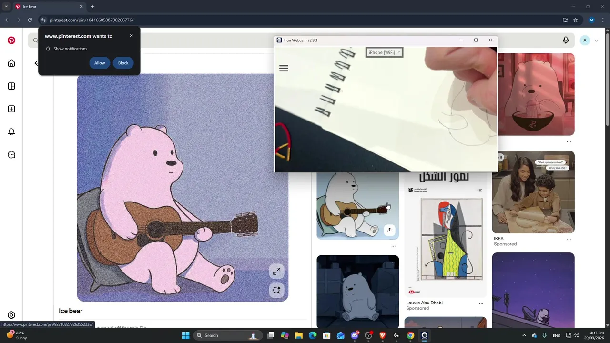Open File Explorer from taskbar

click(x=299, y=335)
